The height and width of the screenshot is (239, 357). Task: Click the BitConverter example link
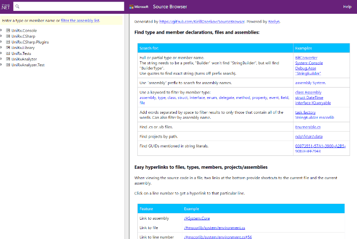pos(306,58)
